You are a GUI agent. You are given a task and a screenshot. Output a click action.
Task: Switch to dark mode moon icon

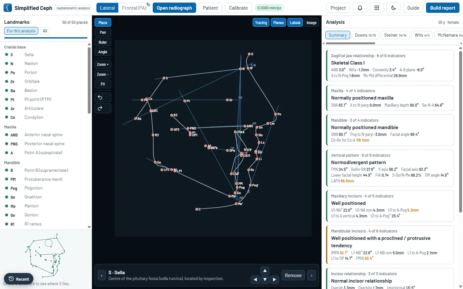pos(394,8)
